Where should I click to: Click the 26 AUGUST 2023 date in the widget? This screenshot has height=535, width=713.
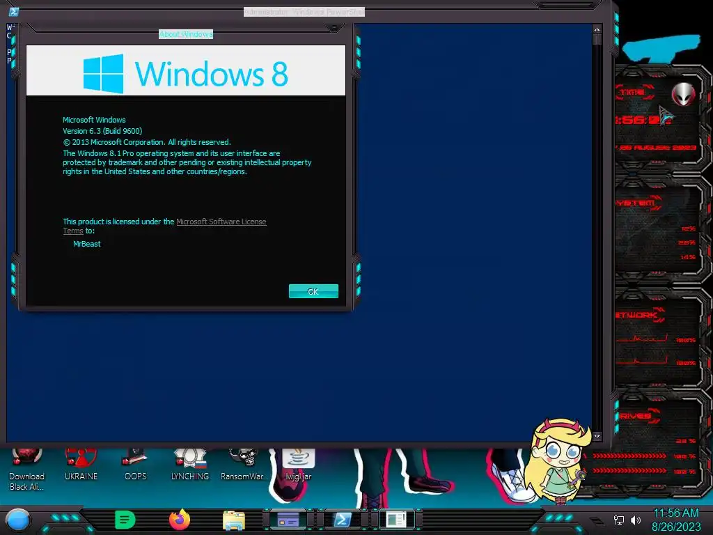click(657, 148)
